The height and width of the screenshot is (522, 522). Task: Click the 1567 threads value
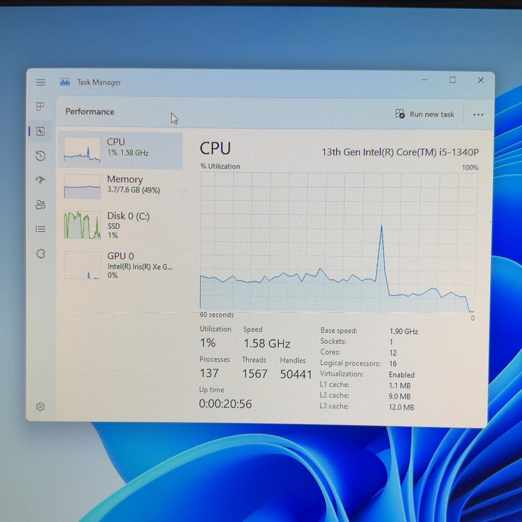click(x=254, y=374)
